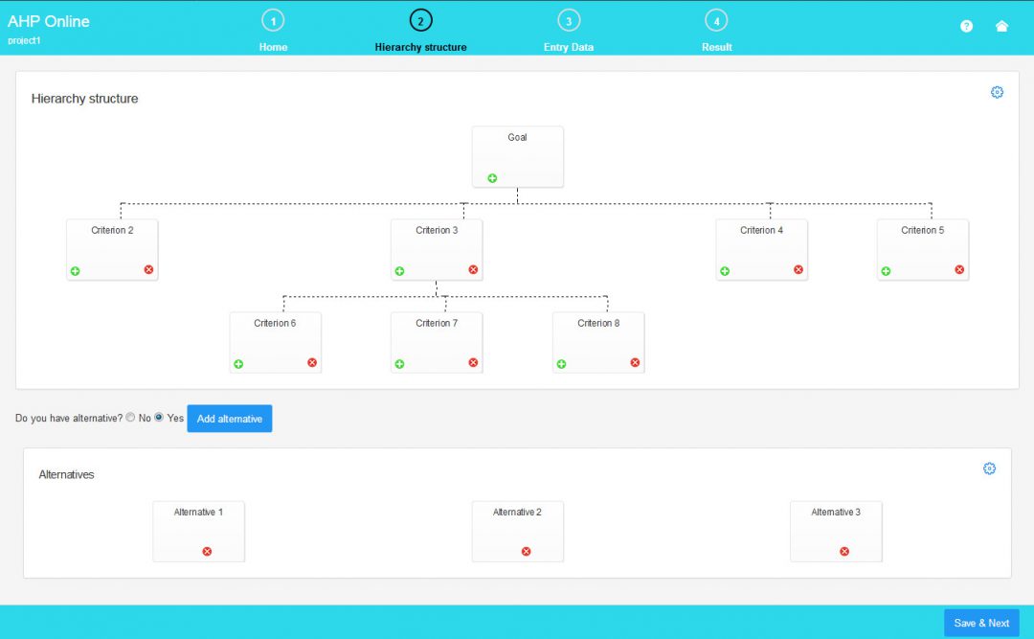Click the help question mark icon
The height and width of the screenshot is (639, 1034).
(x=966, y=26)
